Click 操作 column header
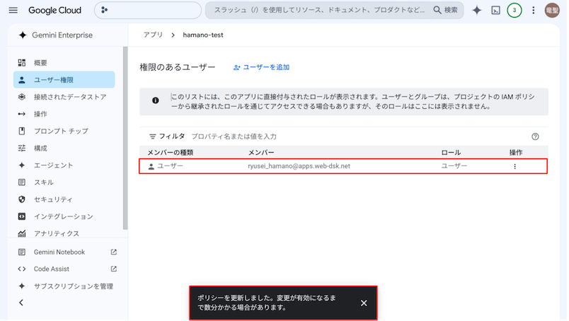The width and height of the screenshot is (569, 321). coord(516,153)
